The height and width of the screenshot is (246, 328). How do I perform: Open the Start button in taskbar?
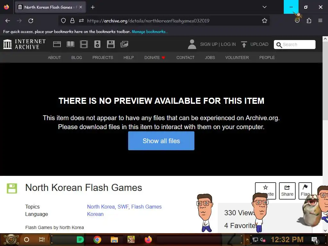tap(11, 240)
